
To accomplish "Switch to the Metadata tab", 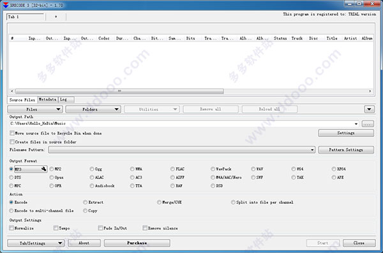I will coord(48,99).
